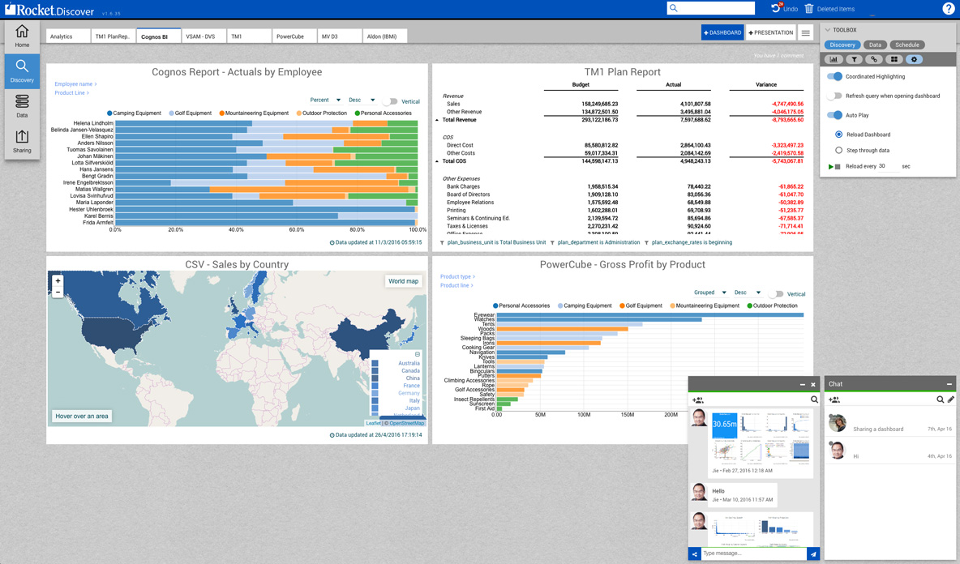This screenshot has width=960, height=564.
Task: Switch to the PowerCube tab
Action: point(294,36)
